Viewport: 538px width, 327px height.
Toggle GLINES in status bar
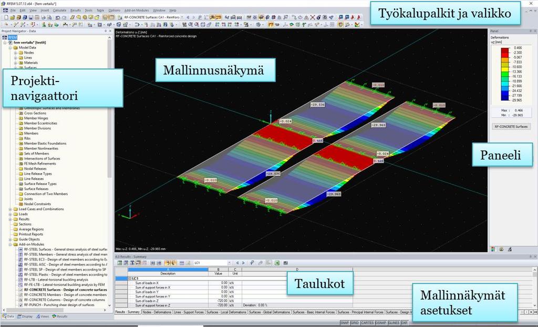tap(394, 323)
